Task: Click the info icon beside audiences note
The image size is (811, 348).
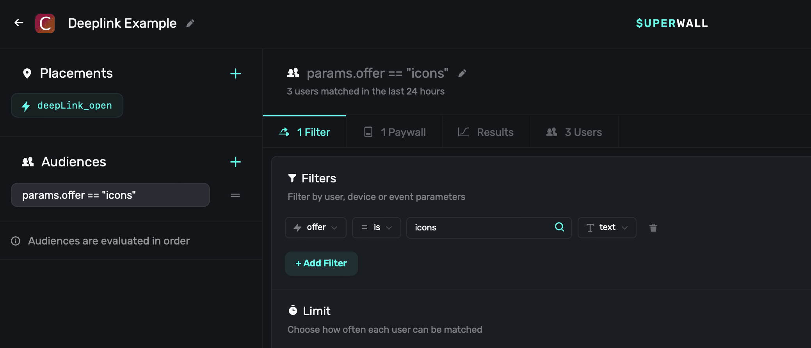Action: [16, 241]
